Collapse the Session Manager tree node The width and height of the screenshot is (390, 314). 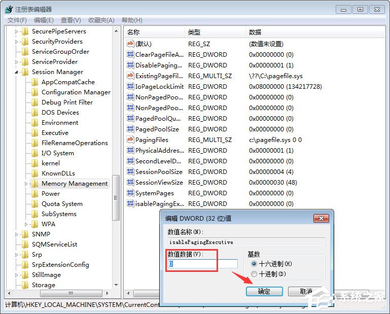17,72
